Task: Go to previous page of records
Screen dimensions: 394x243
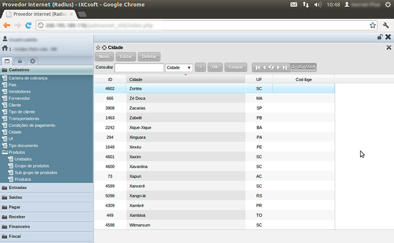Action: tap(264, 67)
